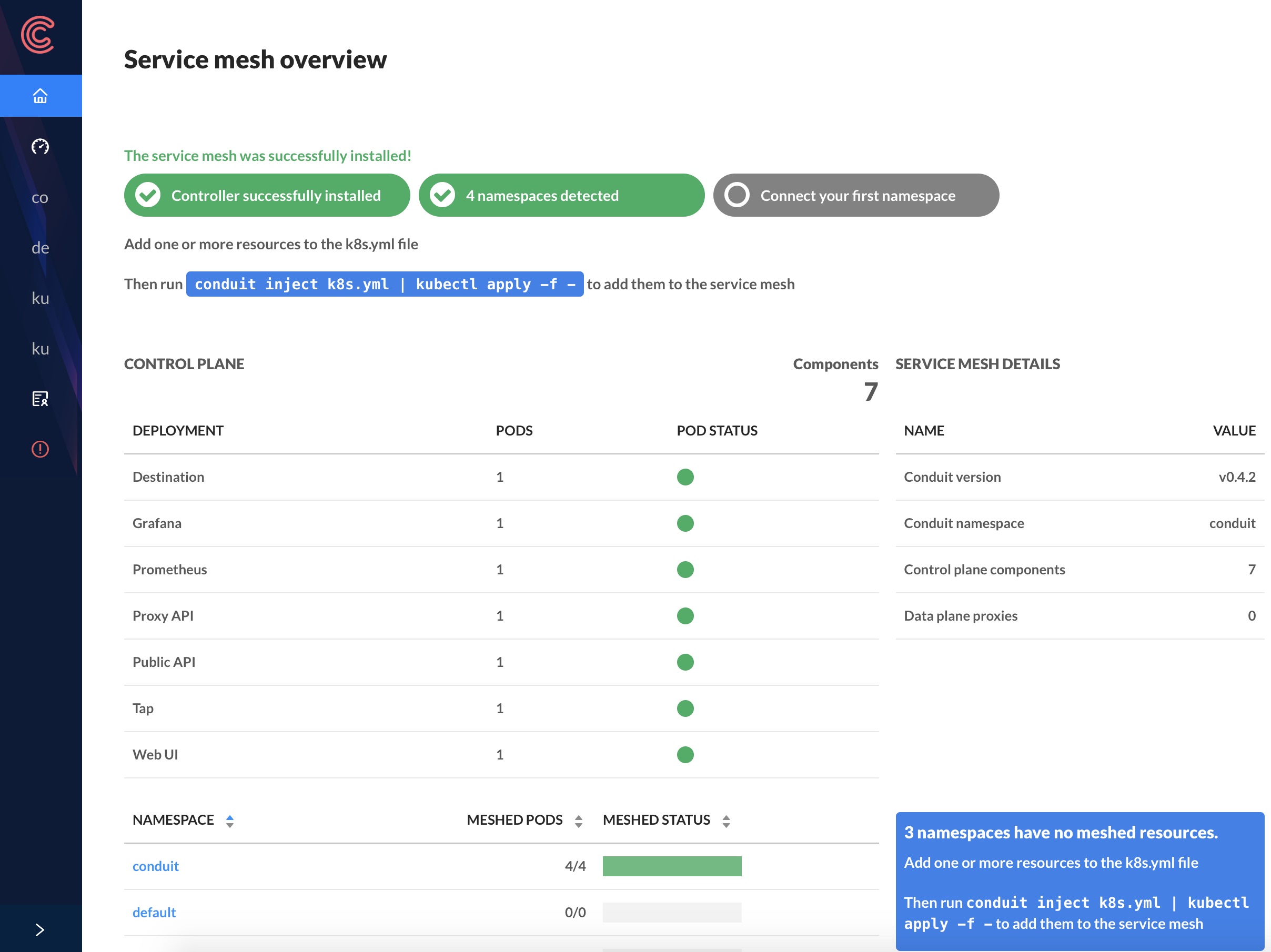1271x952 pixels.
Task: Sort by the NAMESPACE column arrow
Action: point(230,821)
